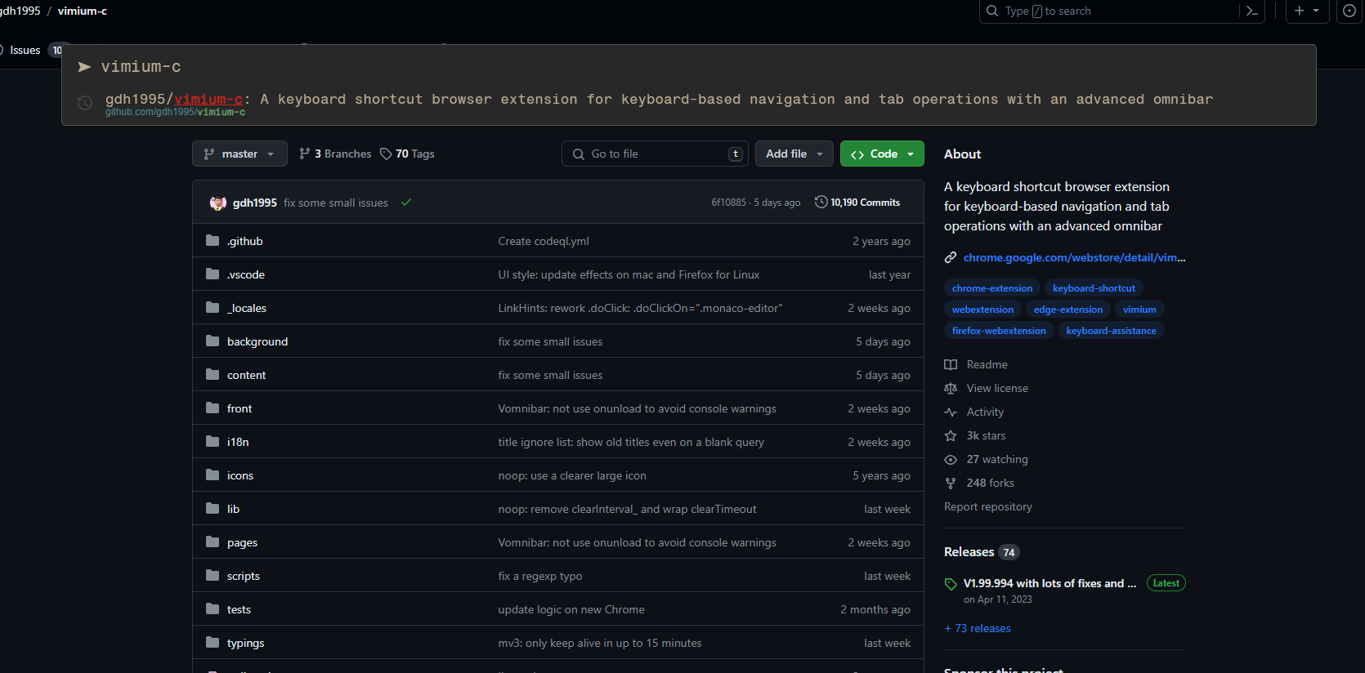The height and width of the screenshot is (673, 1365).
Task: Click the green check commit status icon
Action: pos(406,203)
